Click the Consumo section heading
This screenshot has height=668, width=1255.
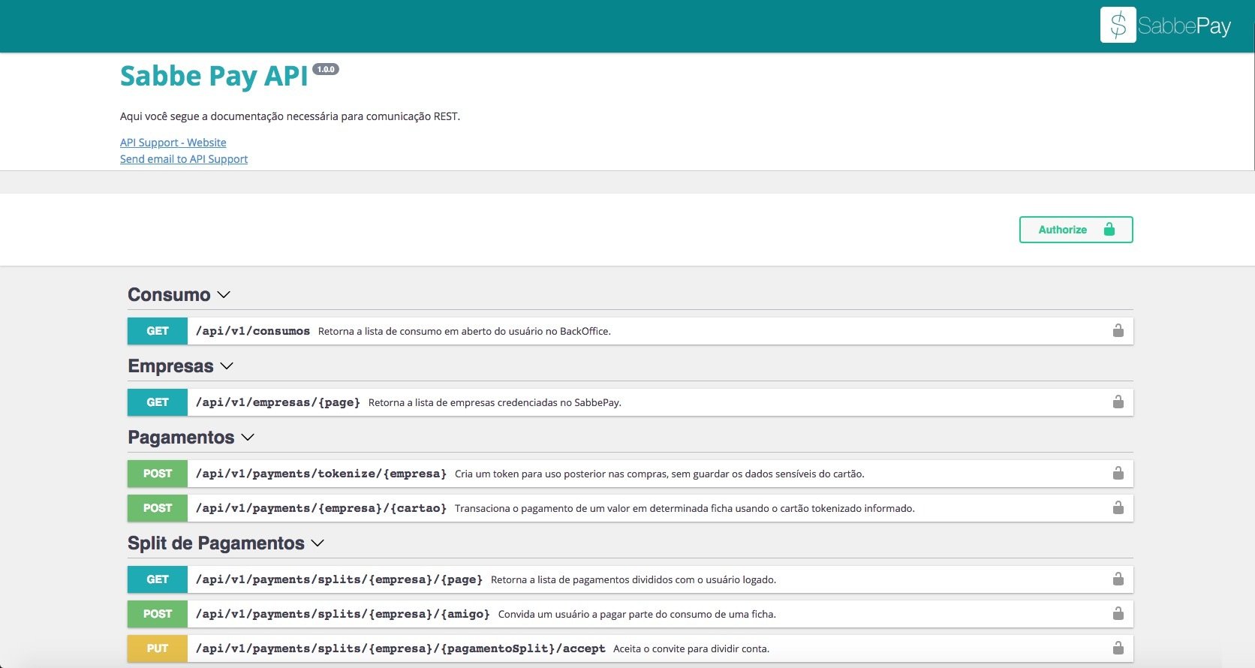169,294
